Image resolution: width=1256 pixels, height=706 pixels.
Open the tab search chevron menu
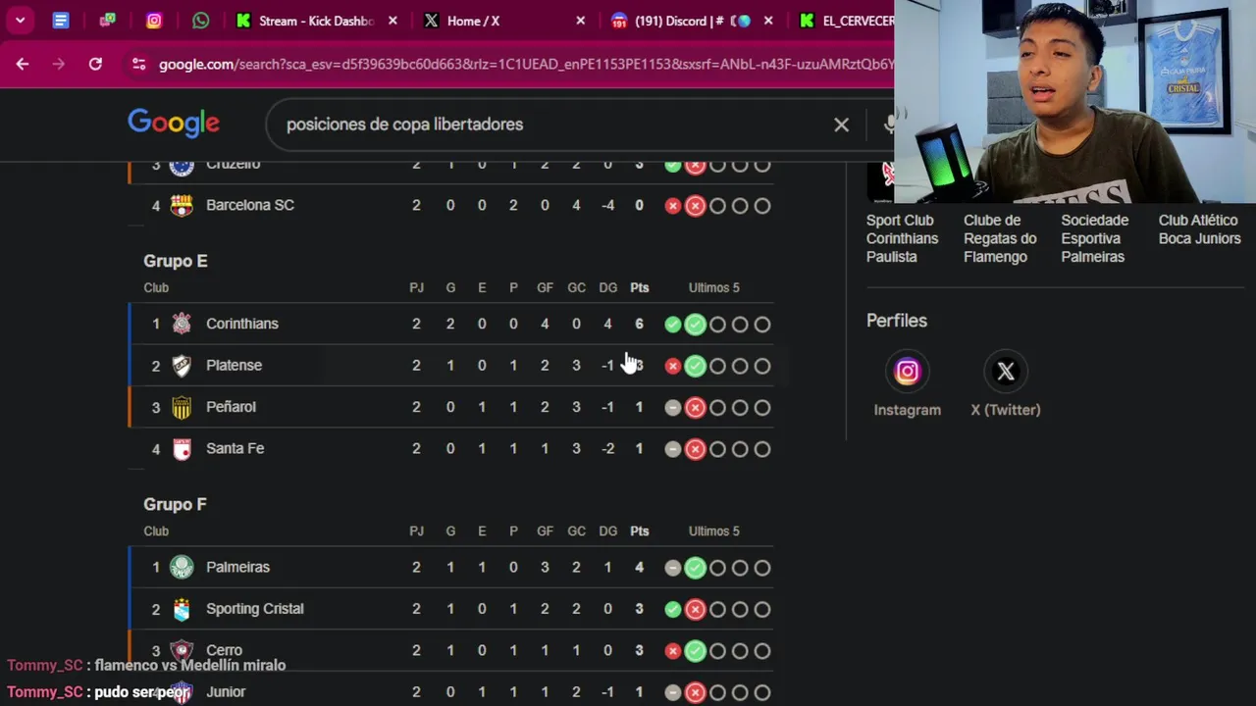click(20, 21)
